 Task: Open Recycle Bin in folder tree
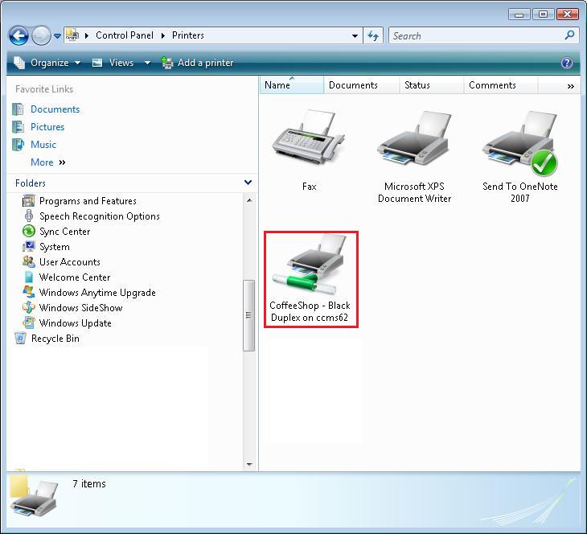point(55,339)
